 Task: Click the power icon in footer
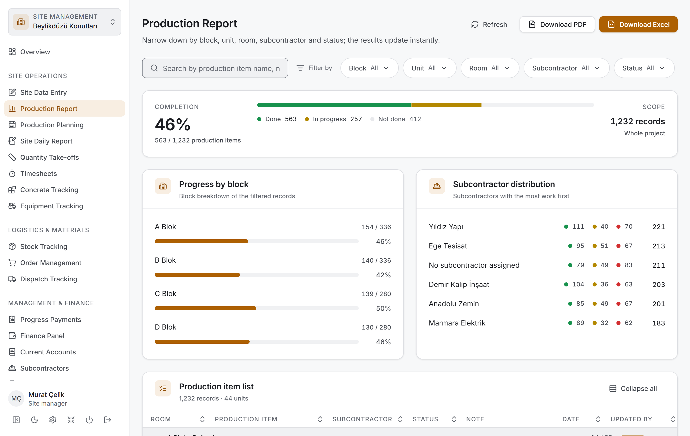pyautogui.click(x=89, y=420)
